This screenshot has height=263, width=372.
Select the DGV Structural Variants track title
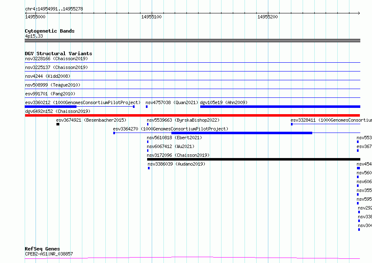pyautogui.click(x=59, y=54)
